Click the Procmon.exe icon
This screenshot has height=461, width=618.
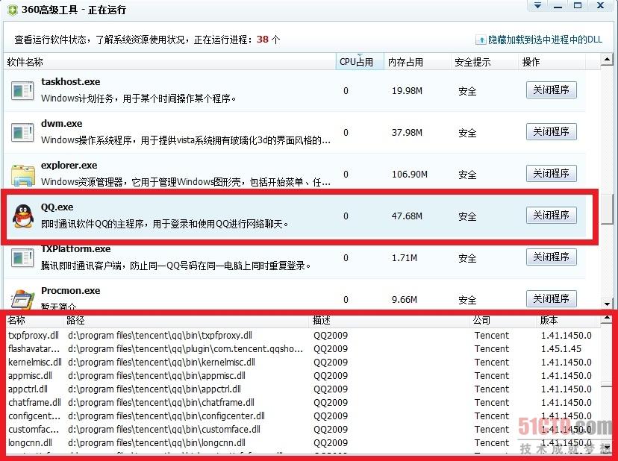click(22, 299)
